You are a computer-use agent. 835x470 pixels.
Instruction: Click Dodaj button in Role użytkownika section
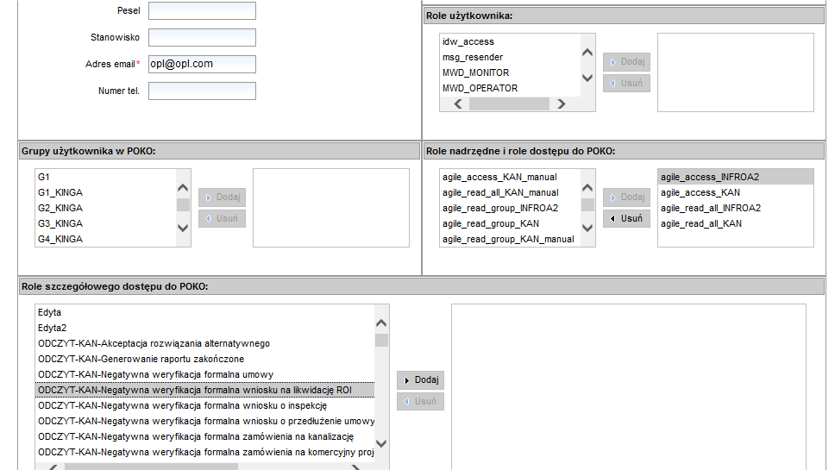(x=626, y=62)
